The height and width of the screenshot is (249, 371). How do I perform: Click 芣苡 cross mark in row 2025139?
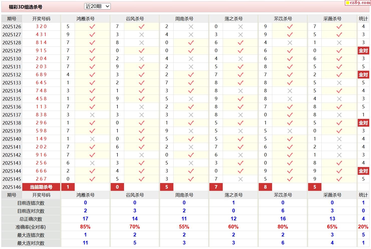coord(290,131)
